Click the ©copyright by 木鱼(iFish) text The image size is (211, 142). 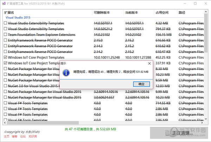point(22,132)
